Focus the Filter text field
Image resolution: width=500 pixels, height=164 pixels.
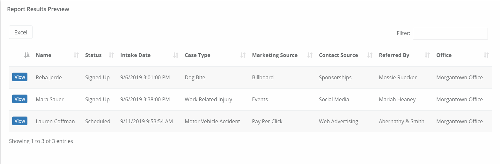coord(450,34)
